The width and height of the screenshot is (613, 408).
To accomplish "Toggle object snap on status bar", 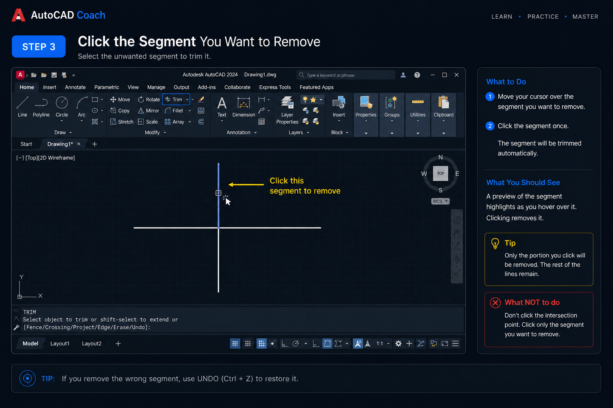I will coord(327,343).
